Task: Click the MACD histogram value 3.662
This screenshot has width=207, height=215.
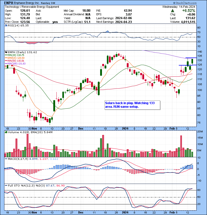Action: tap(54, 159)
